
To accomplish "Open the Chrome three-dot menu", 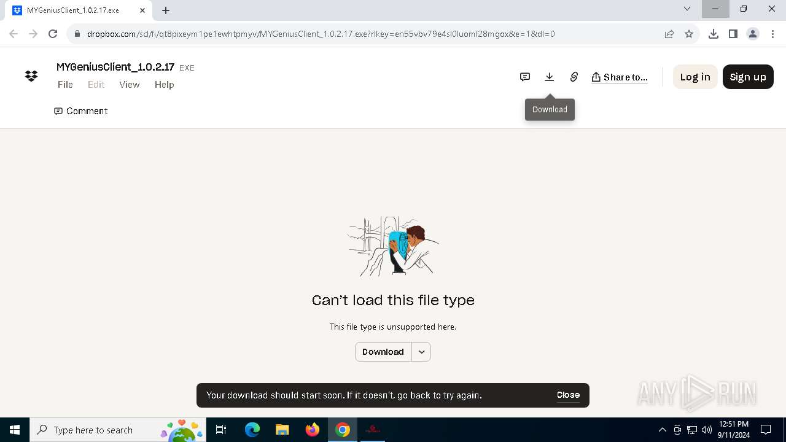I will pyautogui.click(x=772, y=34).
